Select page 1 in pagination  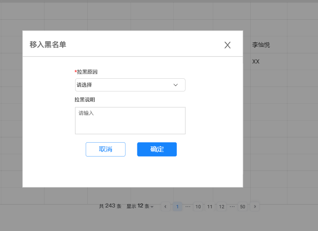click(177, 207)
